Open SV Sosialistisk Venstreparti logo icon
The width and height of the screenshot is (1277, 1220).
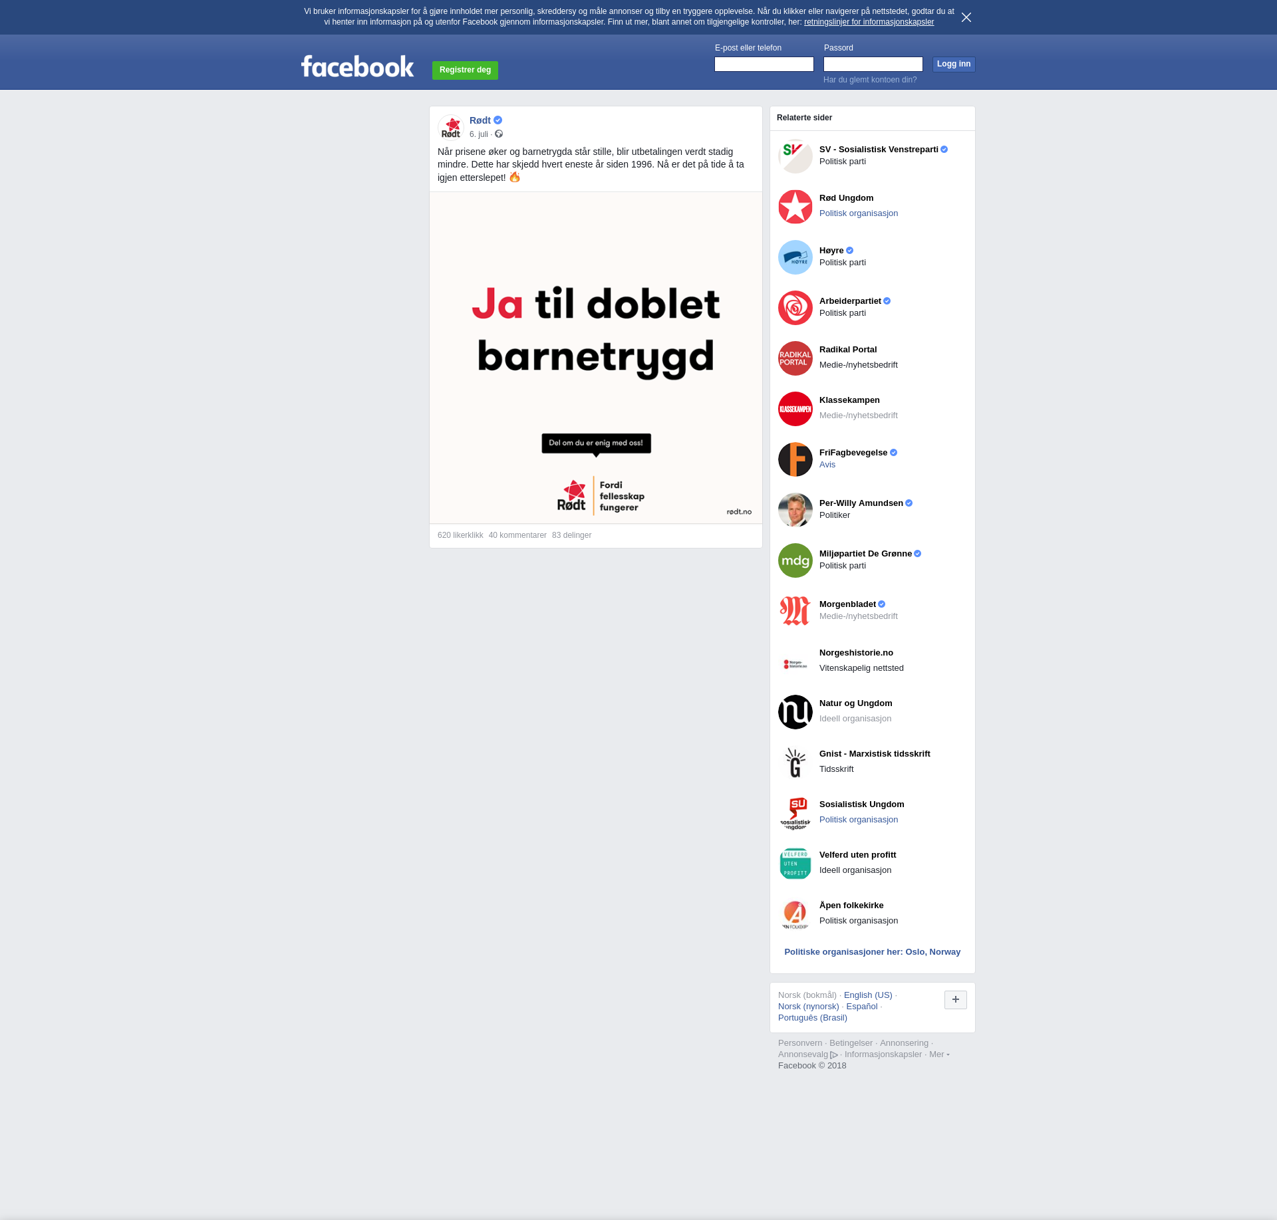point(795,156)
